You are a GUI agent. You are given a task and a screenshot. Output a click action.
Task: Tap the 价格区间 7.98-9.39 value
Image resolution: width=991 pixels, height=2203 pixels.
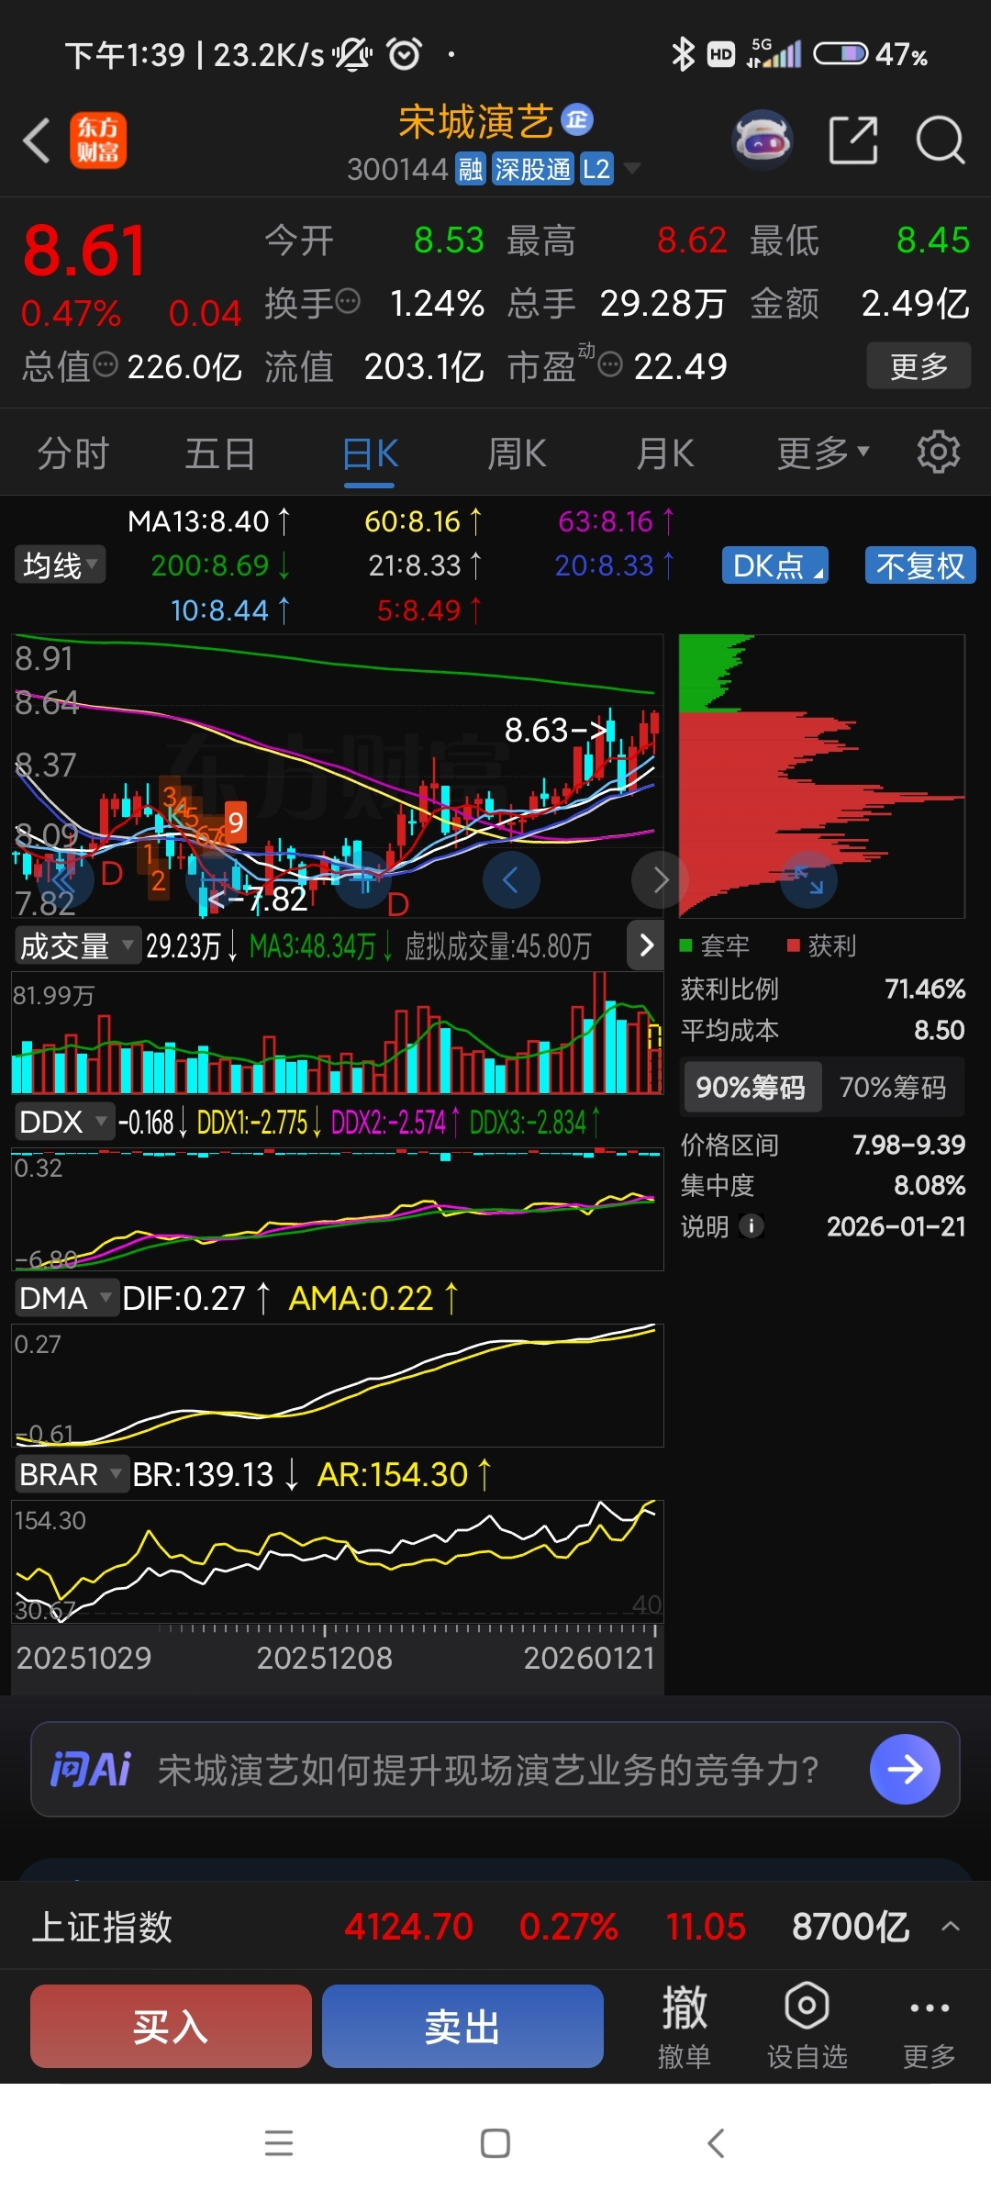coord(908,1144)
